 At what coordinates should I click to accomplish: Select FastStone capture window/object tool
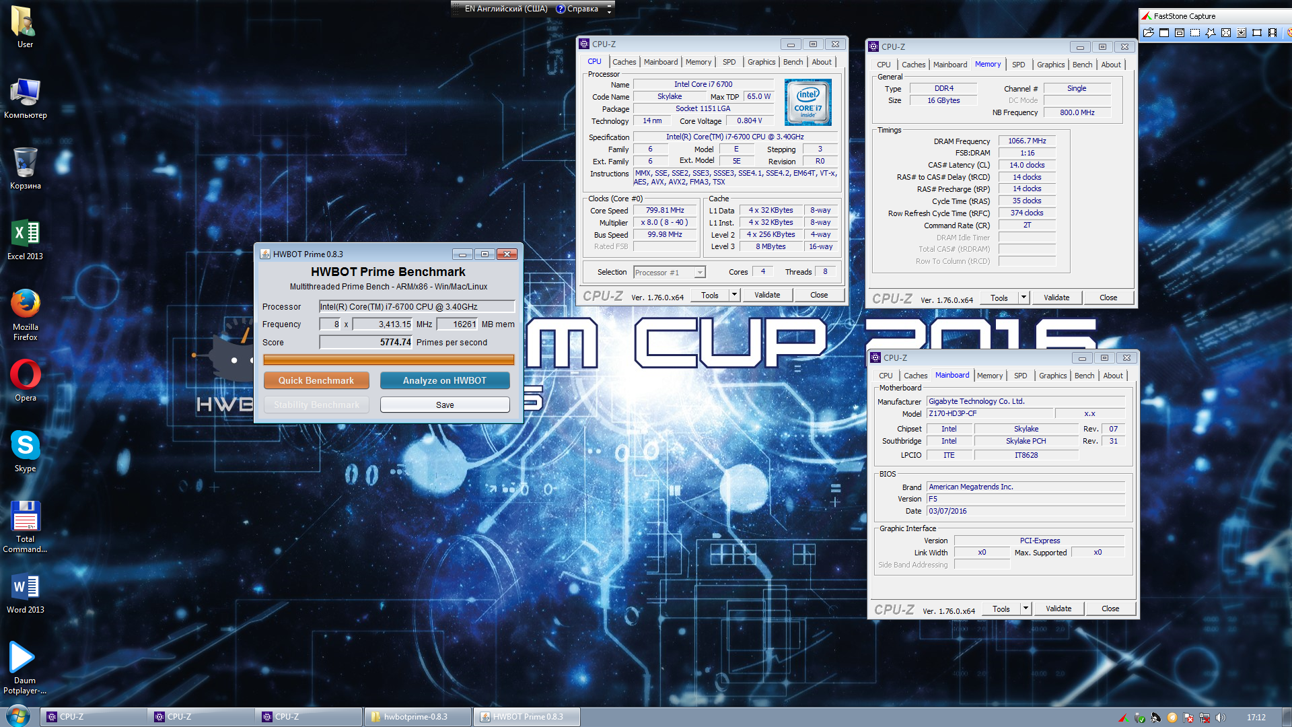click(1180, 32)
